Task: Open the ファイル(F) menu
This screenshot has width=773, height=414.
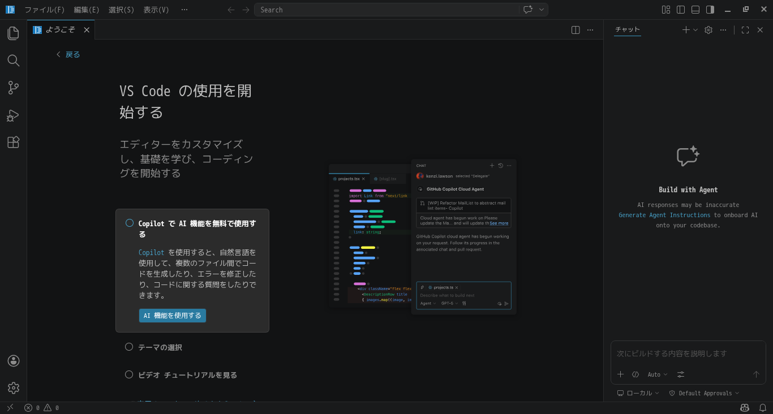Action: coord(45,10)
